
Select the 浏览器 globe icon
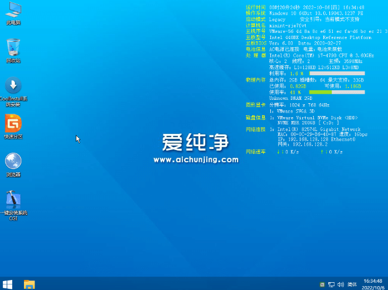13,165
